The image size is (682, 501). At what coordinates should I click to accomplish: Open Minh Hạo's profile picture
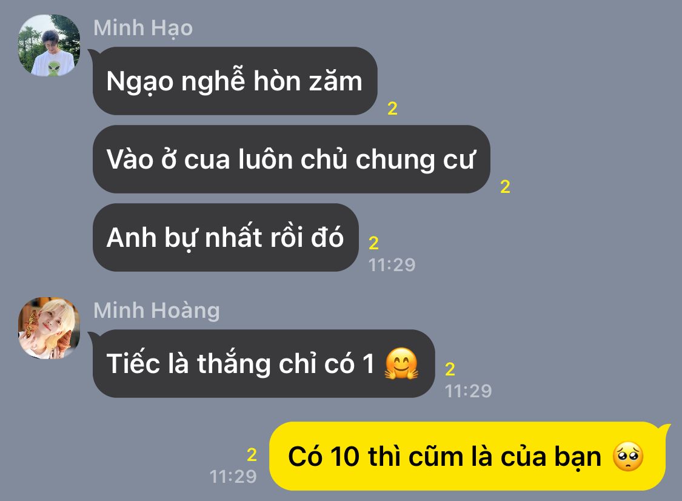pyautogui.click(x=48, y=45)
